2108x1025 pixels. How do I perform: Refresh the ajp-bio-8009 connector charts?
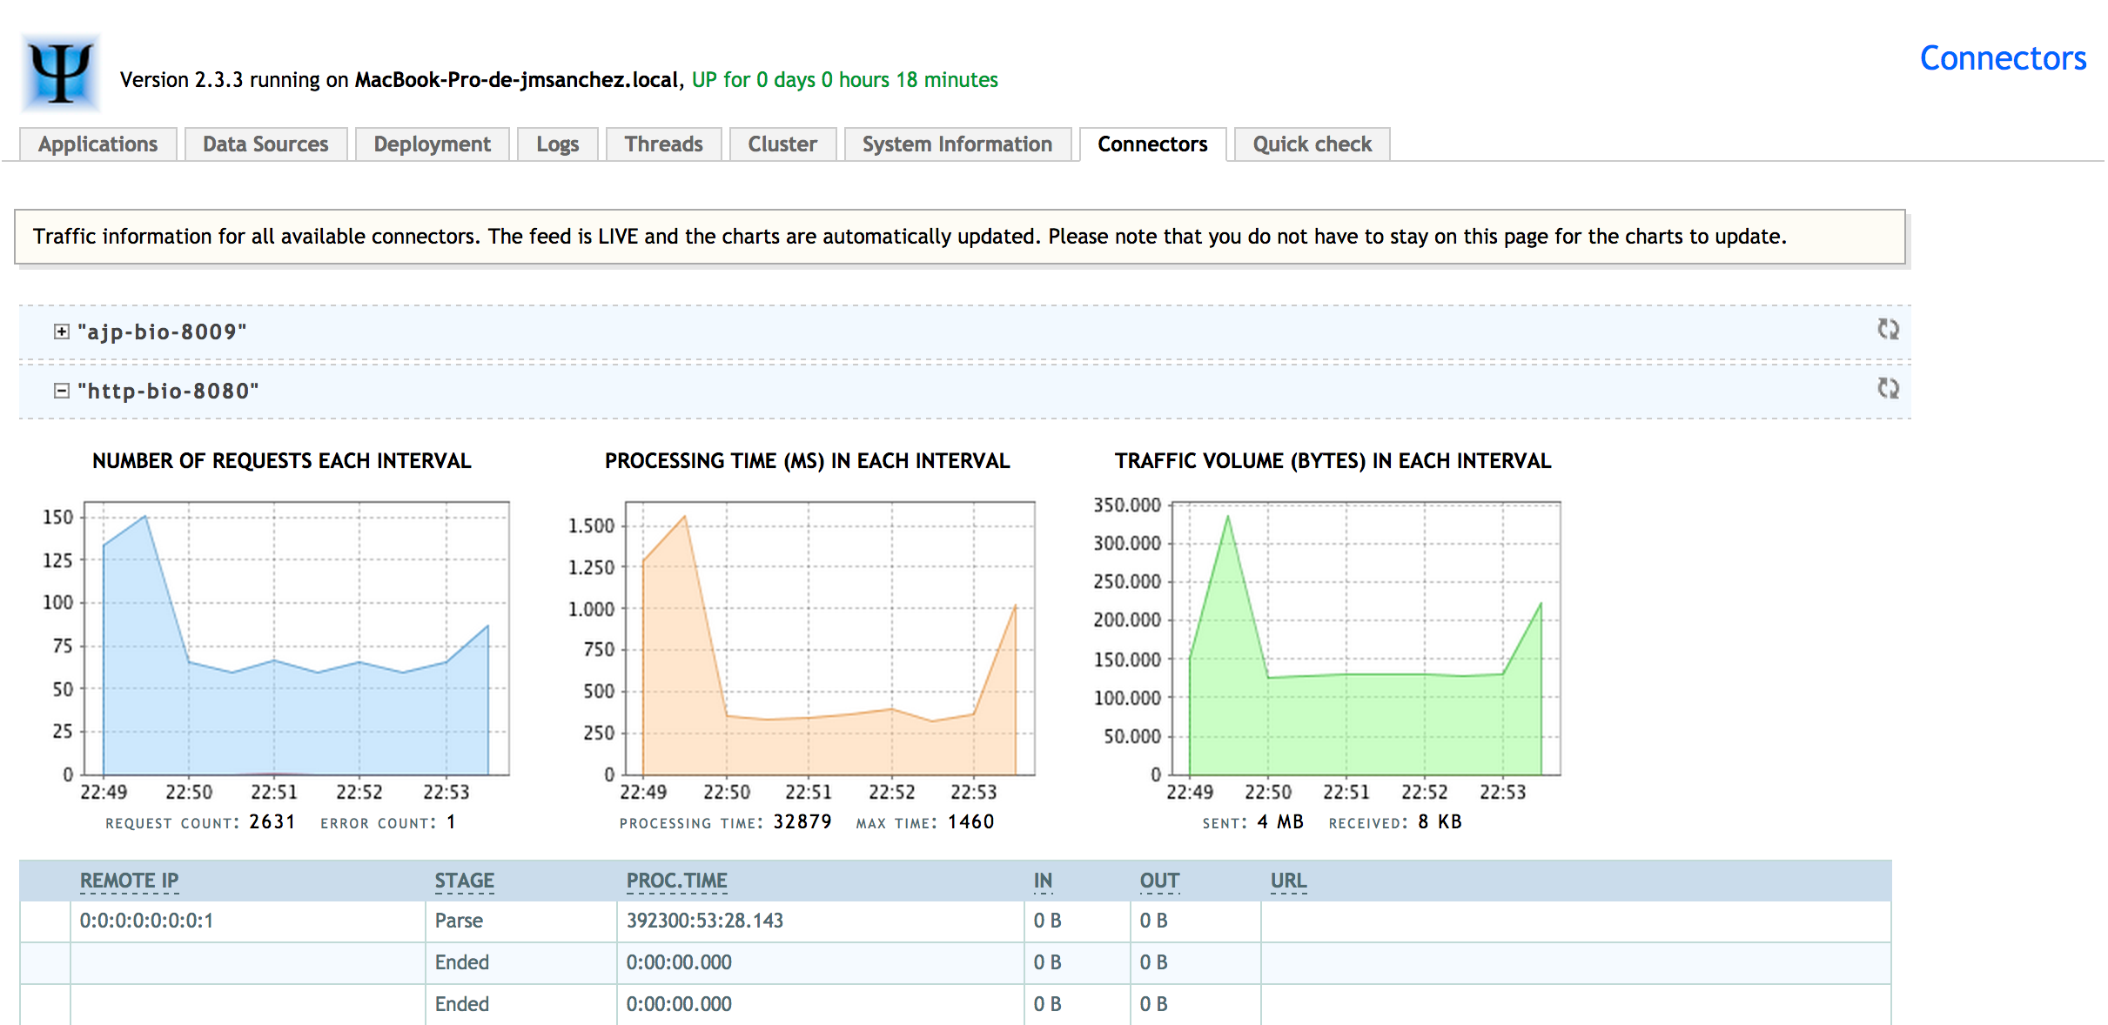(x=1887, y=330)
